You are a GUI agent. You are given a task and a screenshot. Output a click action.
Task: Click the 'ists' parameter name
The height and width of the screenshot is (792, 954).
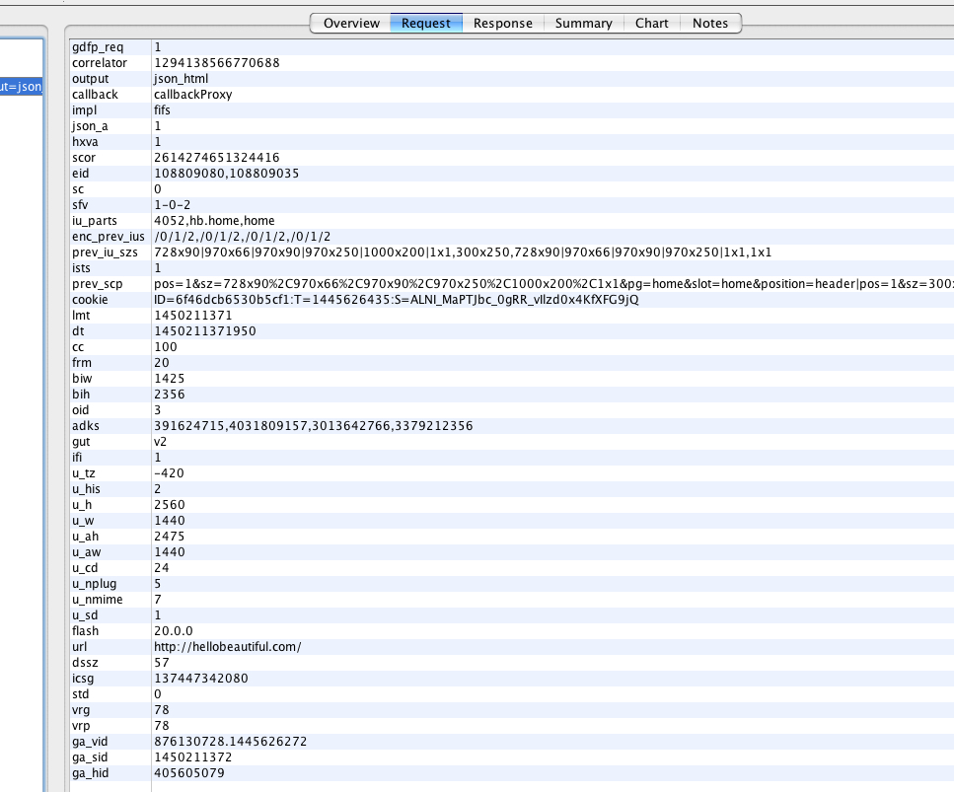(81, 268)
